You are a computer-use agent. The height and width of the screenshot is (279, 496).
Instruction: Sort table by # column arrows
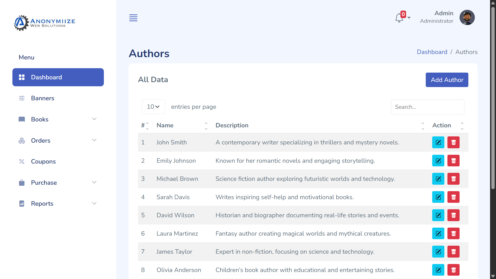147,126
